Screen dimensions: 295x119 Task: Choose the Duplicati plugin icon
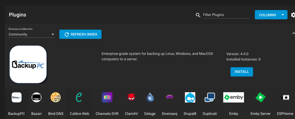pos(210,97)
